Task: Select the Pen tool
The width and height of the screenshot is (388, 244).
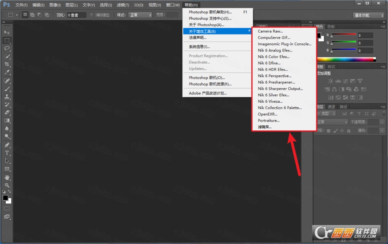Action: [7, 145]
